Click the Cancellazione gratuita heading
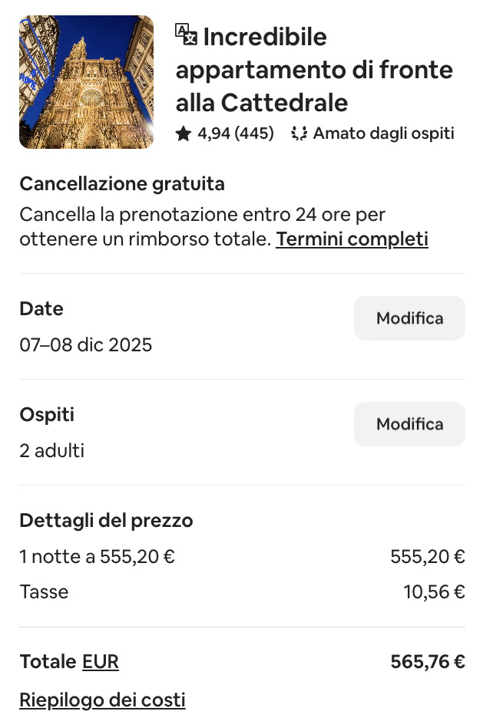This screenshot has width=493, height=721. (122, 183)
